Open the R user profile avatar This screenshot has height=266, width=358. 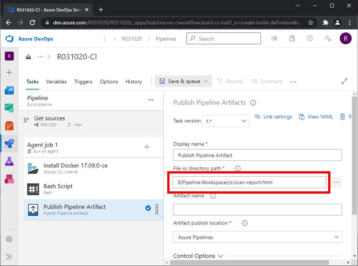(345, 38)
